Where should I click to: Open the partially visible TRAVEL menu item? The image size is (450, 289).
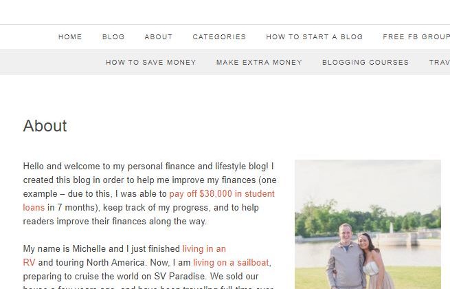pyautogui.click(x=440, y=63)
